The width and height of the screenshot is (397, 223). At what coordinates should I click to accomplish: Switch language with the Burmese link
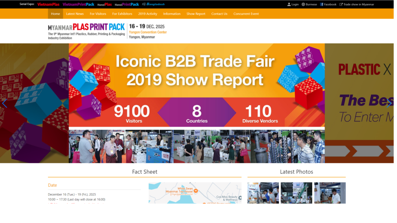pos(311,4)
